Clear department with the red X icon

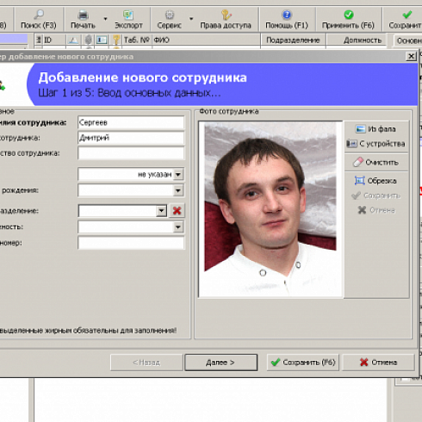(177, 211)
